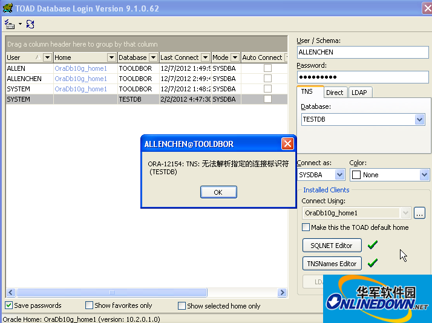Open the Home column filter dropdown
Screen dimensions: 432x323
(111, 57)
